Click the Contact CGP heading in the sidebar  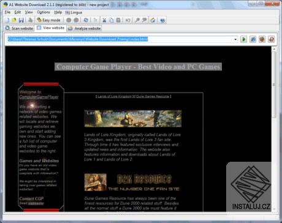[x=31, y=198]
